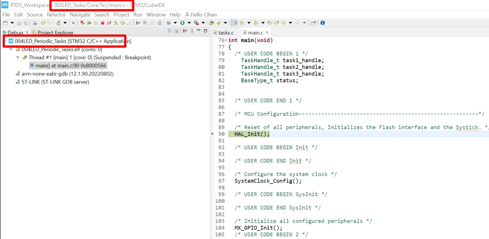The image size is (489, 239).
Task: Toggle Instruction Stepping in Debug view toolbar
Action: click(185, 31)
